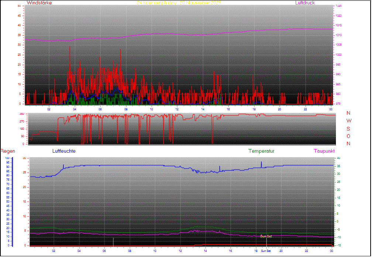Click the Sun Set label on bottom time axis
The width and height of the screenshot is (378, 260).
(266, 251)
